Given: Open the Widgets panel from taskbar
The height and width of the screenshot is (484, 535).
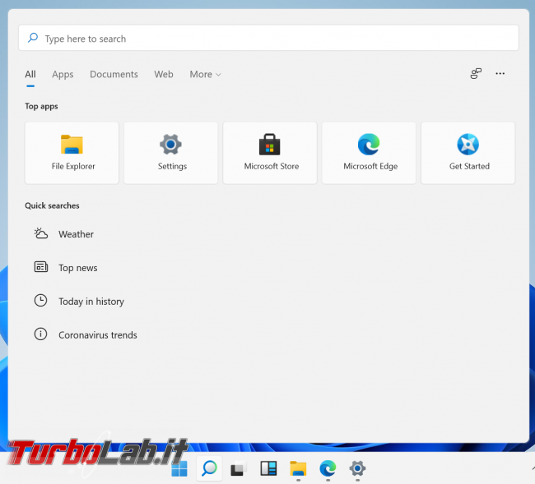Looking at the screenshot, I should tap(268, 468).
